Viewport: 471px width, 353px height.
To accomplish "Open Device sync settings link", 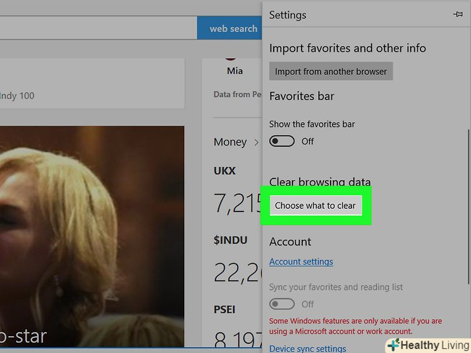I will tap(307, 348).
